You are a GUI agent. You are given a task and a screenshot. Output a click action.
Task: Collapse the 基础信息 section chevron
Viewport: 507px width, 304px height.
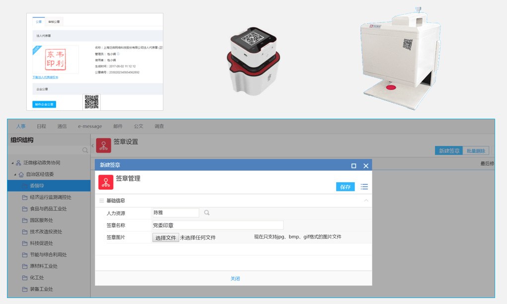pyautogui.click(x=366, y=201)
